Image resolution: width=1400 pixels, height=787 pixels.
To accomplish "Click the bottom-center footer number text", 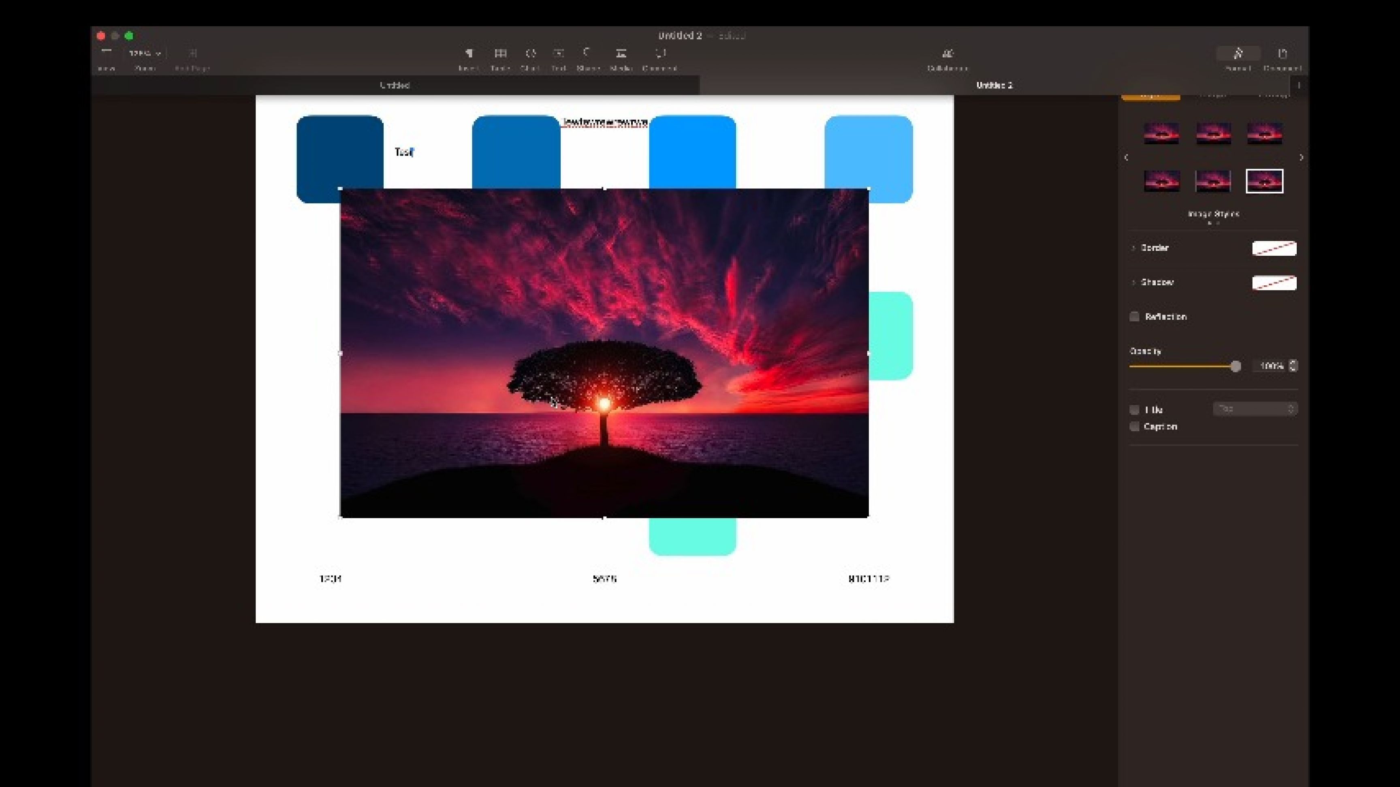I will point(604,579).
